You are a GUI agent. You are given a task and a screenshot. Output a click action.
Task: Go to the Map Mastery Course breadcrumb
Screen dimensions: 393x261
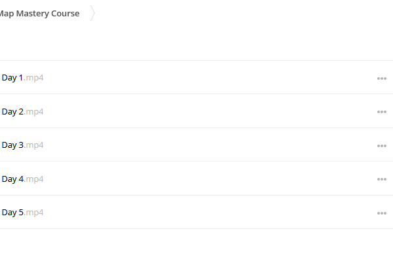coord(39,14)
